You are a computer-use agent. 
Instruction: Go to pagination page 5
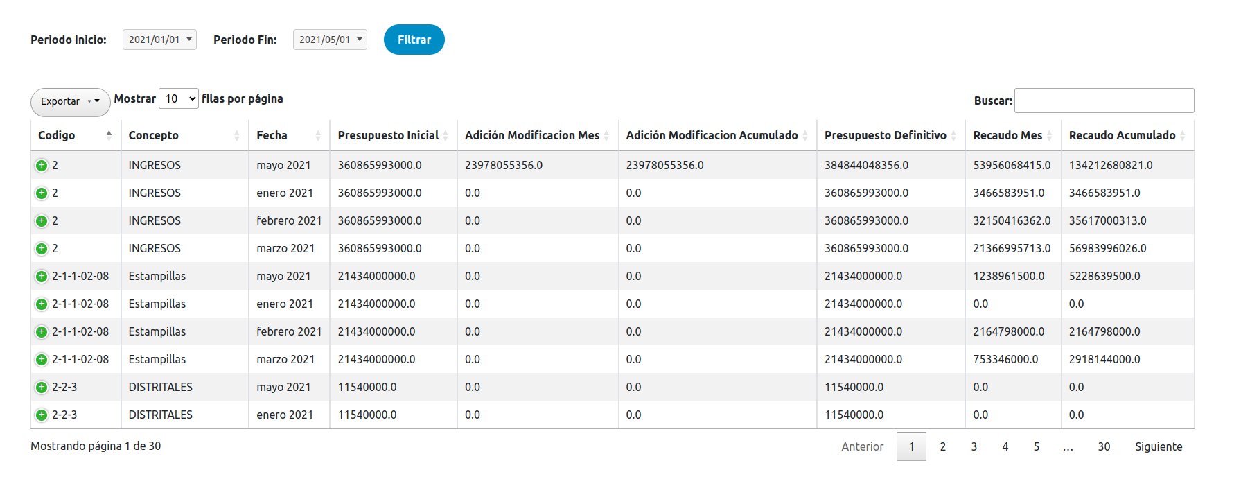(1037, 446)
